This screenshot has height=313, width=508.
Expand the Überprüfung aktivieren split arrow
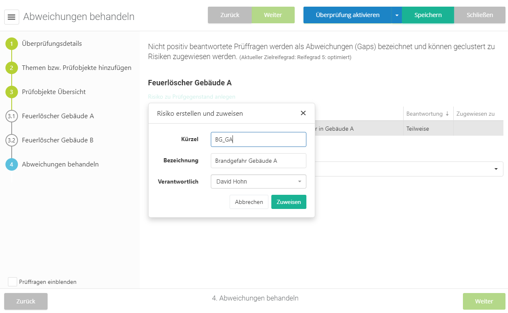[x=397, y=15]
